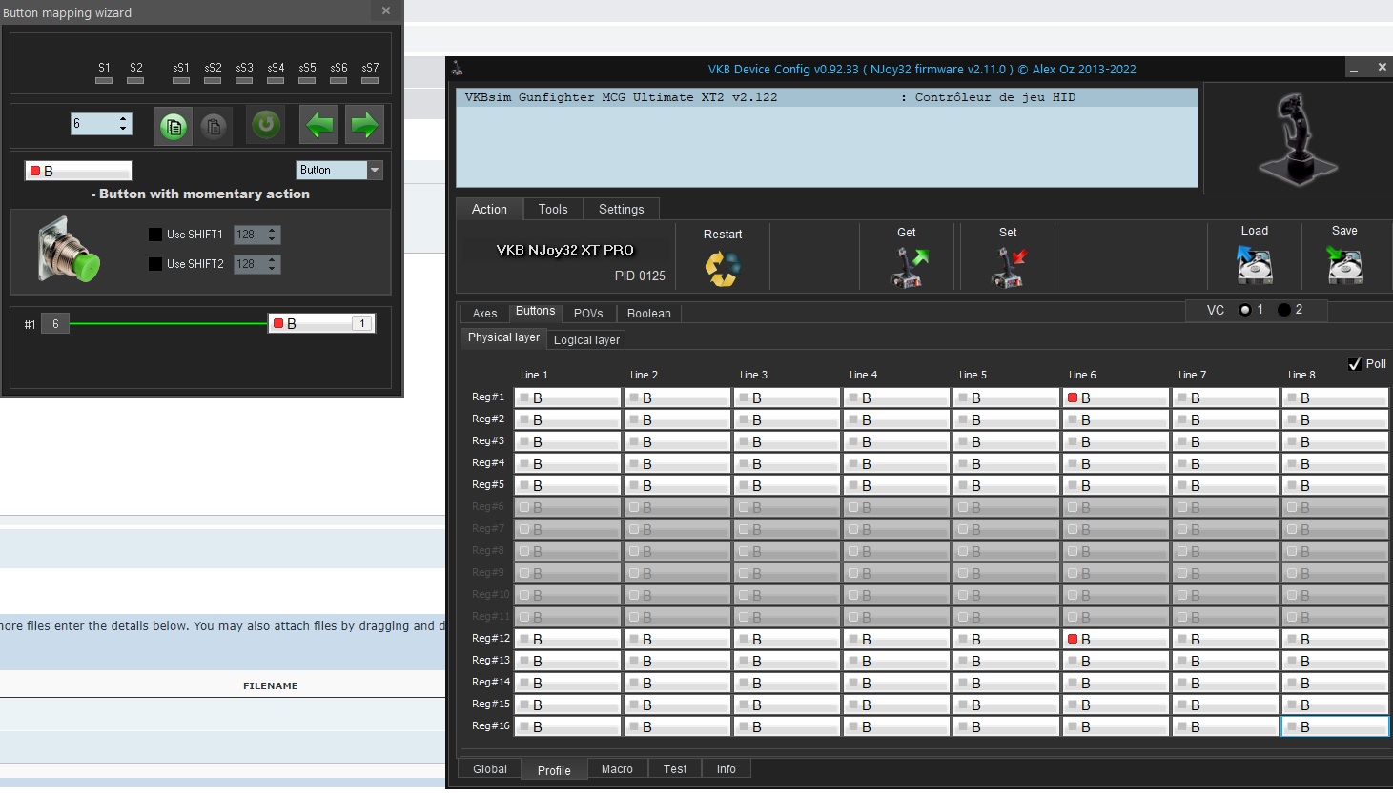This screenshot has height=797, width=1393.
Task: Select the Buttons tab
Action: point(535,311)
